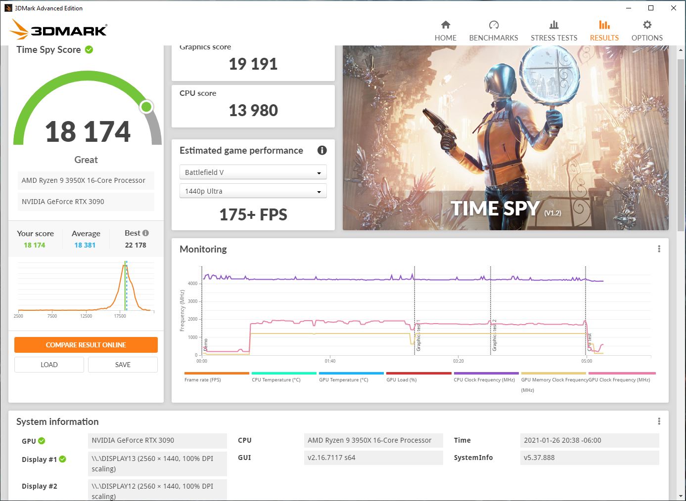686x501 pixels.
Task: Switch to the Results tab
Action: click(x=604, y=31)
